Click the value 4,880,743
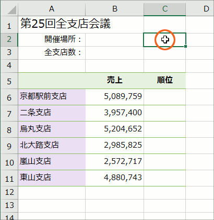This screenshot has width=214, height=220. click(x=123, y=178)
